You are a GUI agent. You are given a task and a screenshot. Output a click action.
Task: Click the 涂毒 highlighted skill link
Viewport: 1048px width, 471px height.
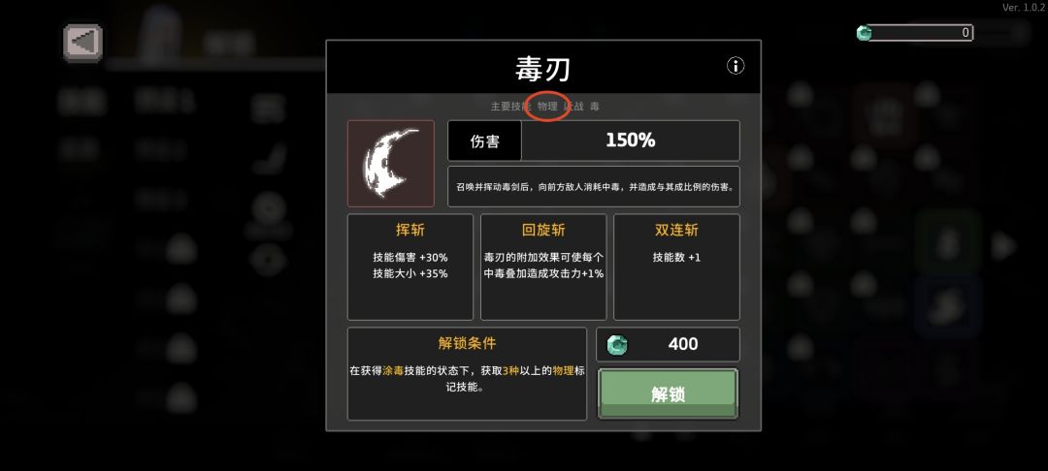click(393, 371)
